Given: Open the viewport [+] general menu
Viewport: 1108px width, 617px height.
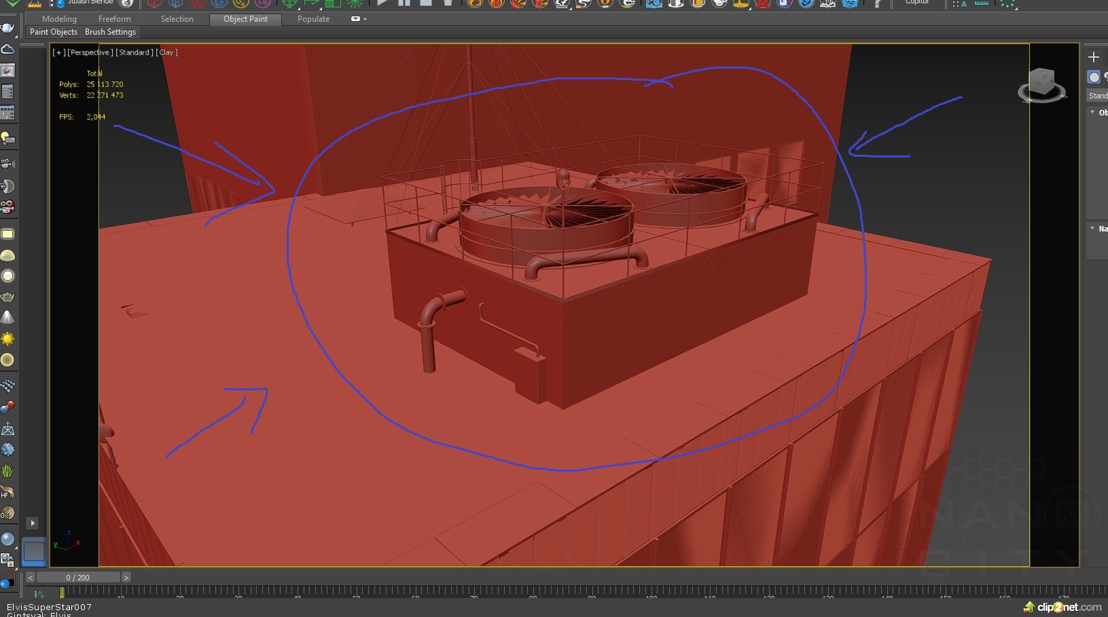Looking at the screenshot, I should pos(59,52).
